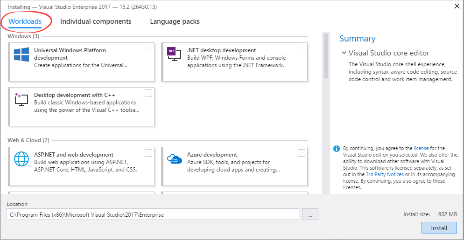Click the Install button
This screenshot has height=240, width=464.
pos(439,228)
